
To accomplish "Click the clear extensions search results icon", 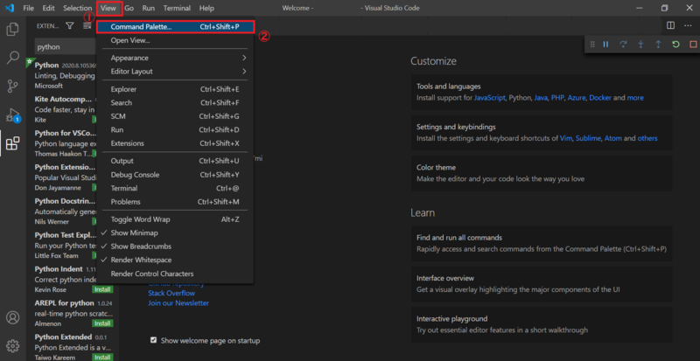I will click(x=87, y=26).
